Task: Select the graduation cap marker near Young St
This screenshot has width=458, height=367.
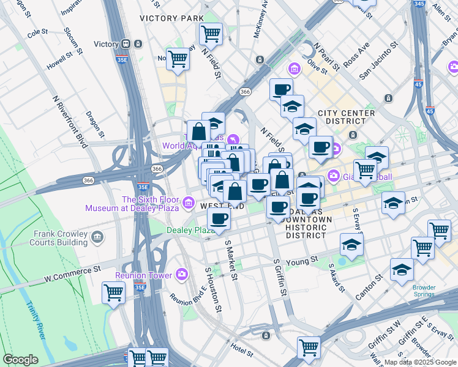Action: pos(351,244)
